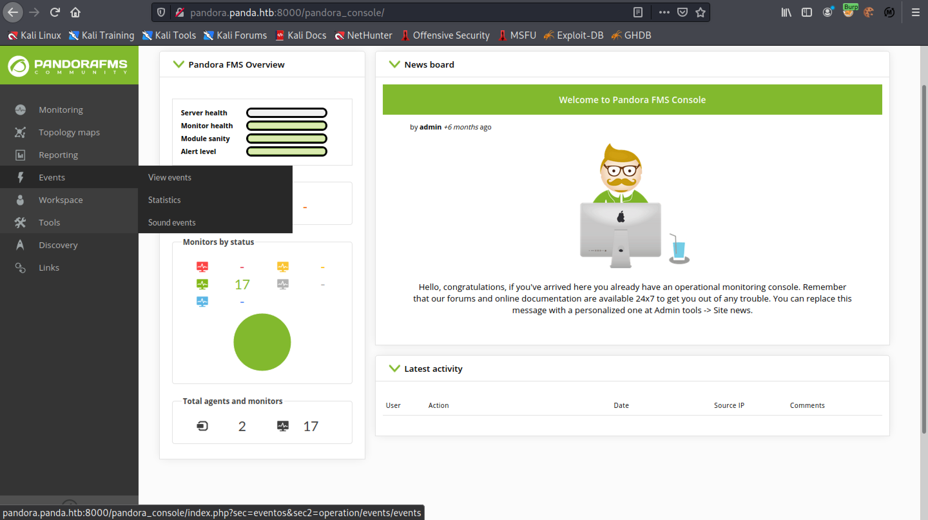The image size is (928, 520).
Task: Click the Alert level bar
Action: click(287, 152)
